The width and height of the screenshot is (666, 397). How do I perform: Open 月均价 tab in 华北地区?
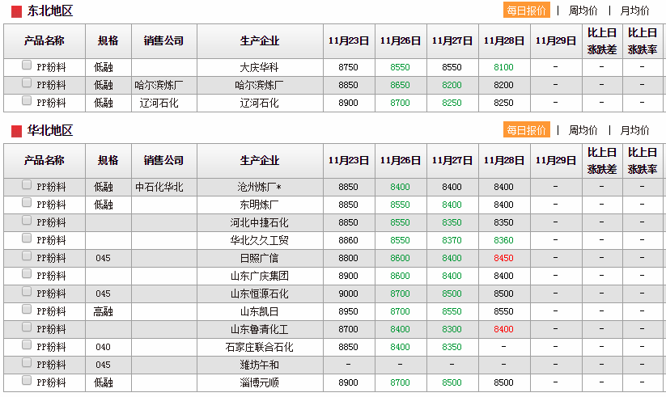pos(634,130)
